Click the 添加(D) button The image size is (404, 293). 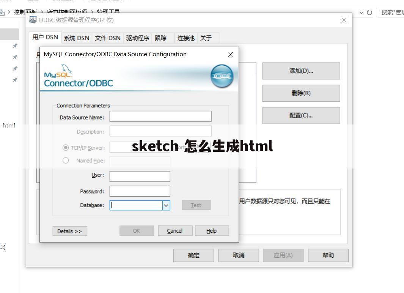[300, 71]
